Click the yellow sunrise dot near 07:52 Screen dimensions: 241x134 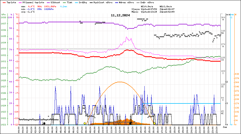click(x=85, y=123)
